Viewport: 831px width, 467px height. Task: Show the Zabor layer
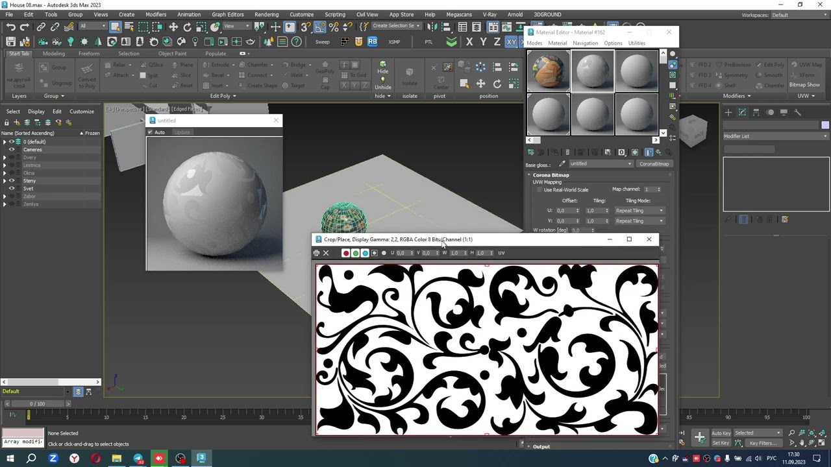tap(12, 197)
